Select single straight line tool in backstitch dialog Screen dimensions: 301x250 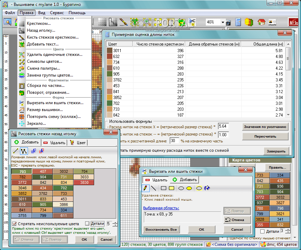click(x=16, y=151)
